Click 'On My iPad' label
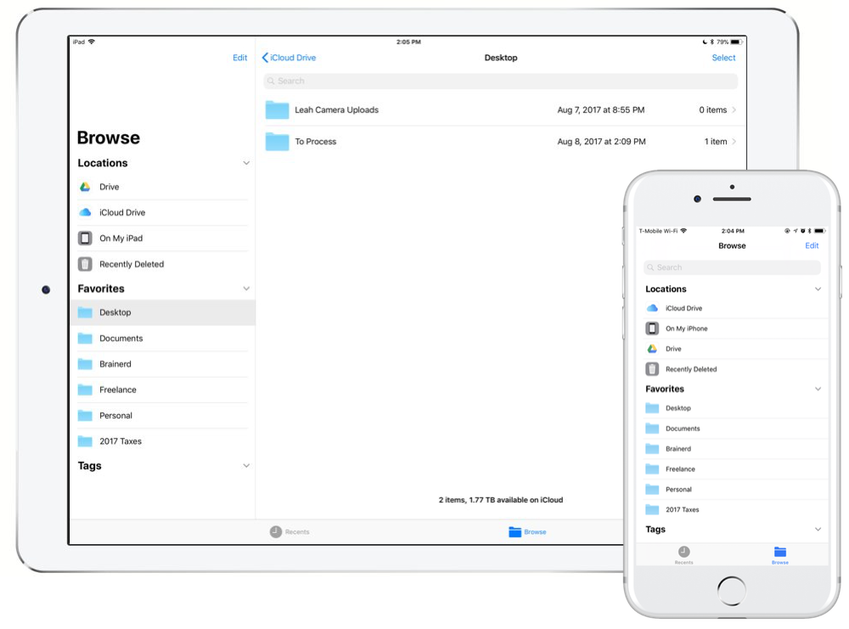This screenshot has width=849, height=629. coord(121,239)
